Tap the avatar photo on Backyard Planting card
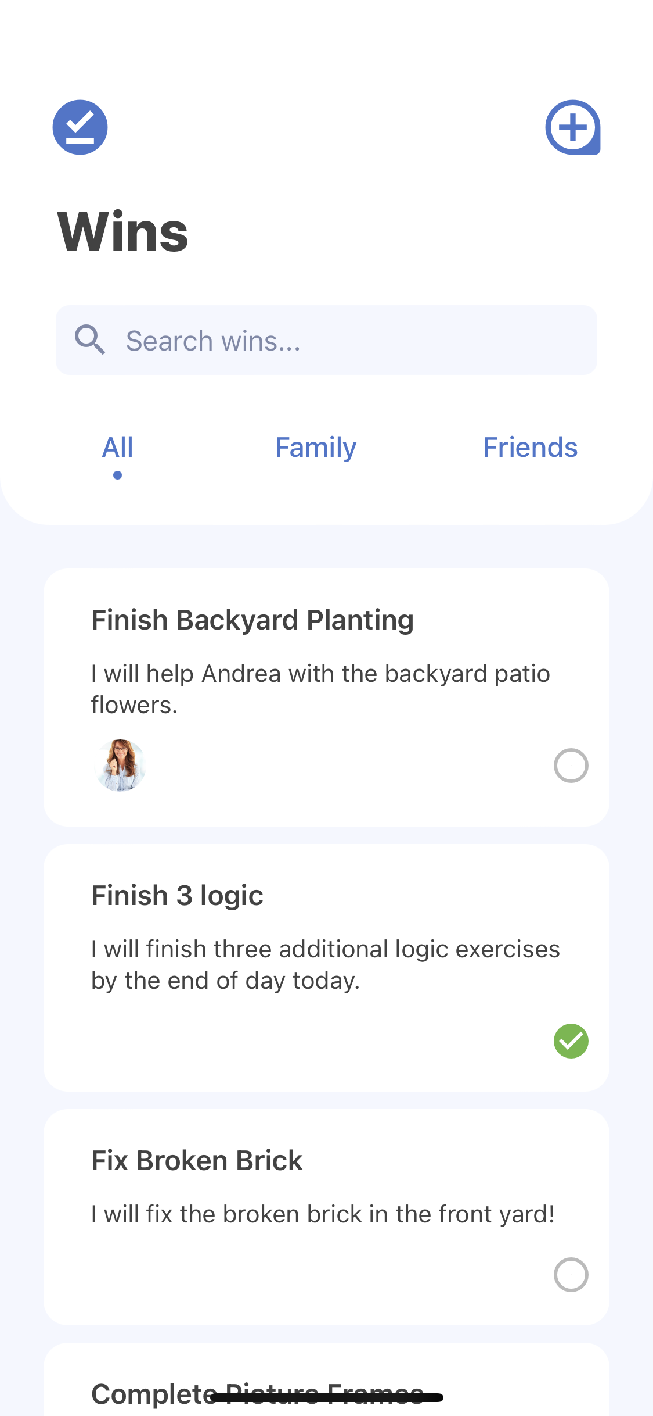The height and width of the screenshot is (1416, 653). [120, 765]
